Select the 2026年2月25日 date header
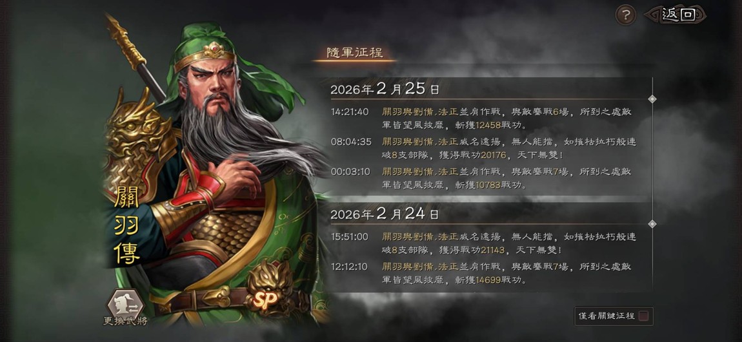 [385, 89]
